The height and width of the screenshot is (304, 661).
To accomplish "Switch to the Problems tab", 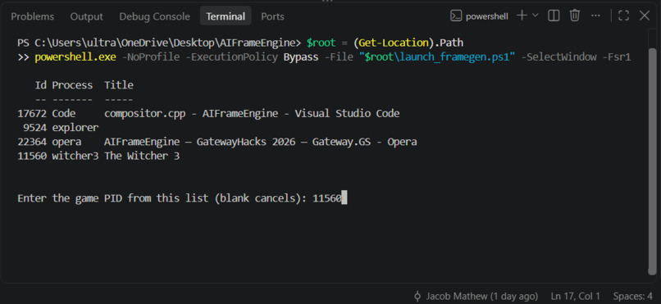I will [x=33, y=16].
